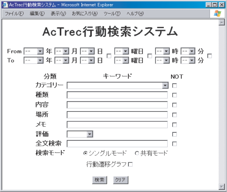Focus the 全文検索 input field

[x=117, y=144]
